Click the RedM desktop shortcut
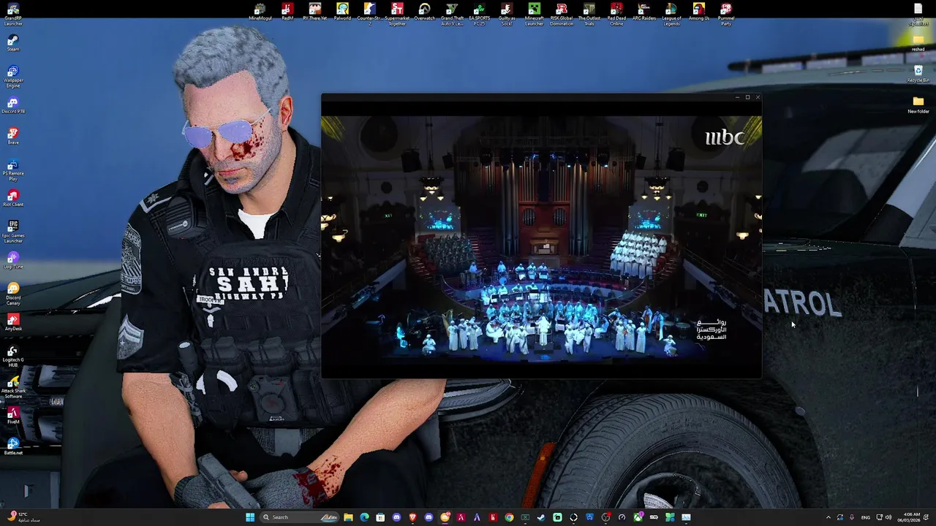Viewport: 936px width, 526px height. [x=287, y=12]
